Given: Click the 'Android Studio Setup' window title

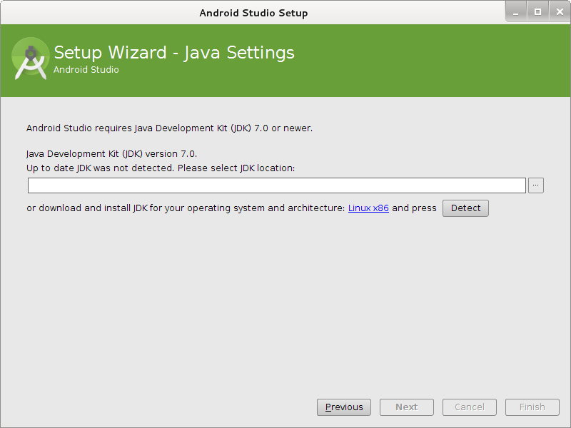Looking at the screenshot, I should [x=253, y=13].
